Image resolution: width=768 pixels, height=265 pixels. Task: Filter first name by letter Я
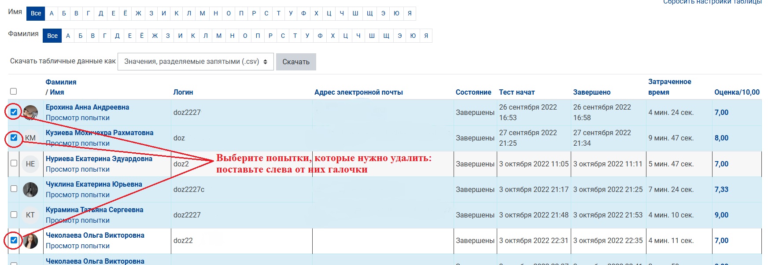(x=410, y=13)
